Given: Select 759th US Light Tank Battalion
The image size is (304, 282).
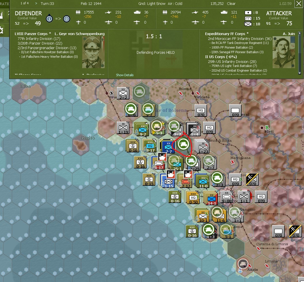Looking at the screenshot, I should click(x=233, y=66).
